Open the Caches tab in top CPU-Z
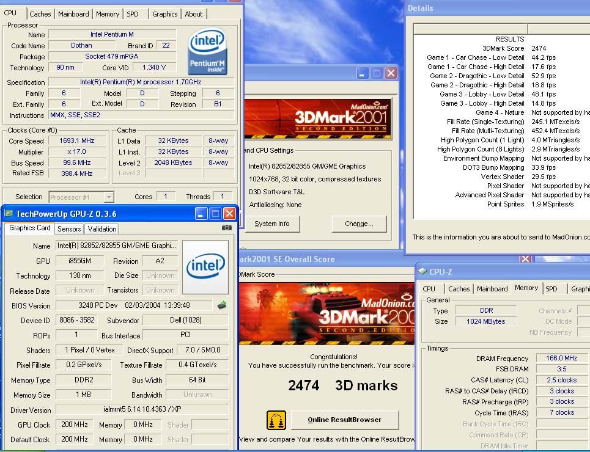Image resolution: width=590 pixels, height=452 pixels. tap(40, 14)
